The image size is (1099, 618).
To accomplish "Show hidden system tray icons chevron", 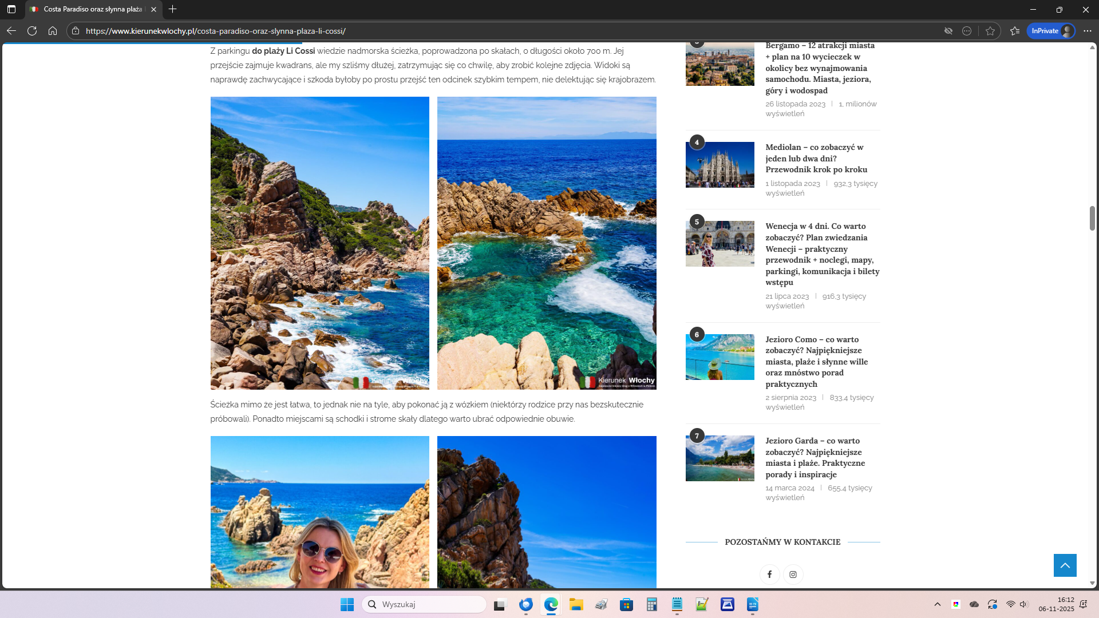I will [938, 604].
